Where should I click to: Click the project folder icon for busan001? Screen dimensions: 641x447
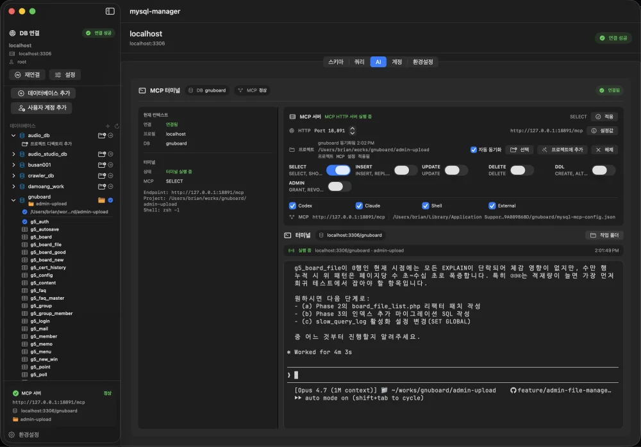click(102, 165)
